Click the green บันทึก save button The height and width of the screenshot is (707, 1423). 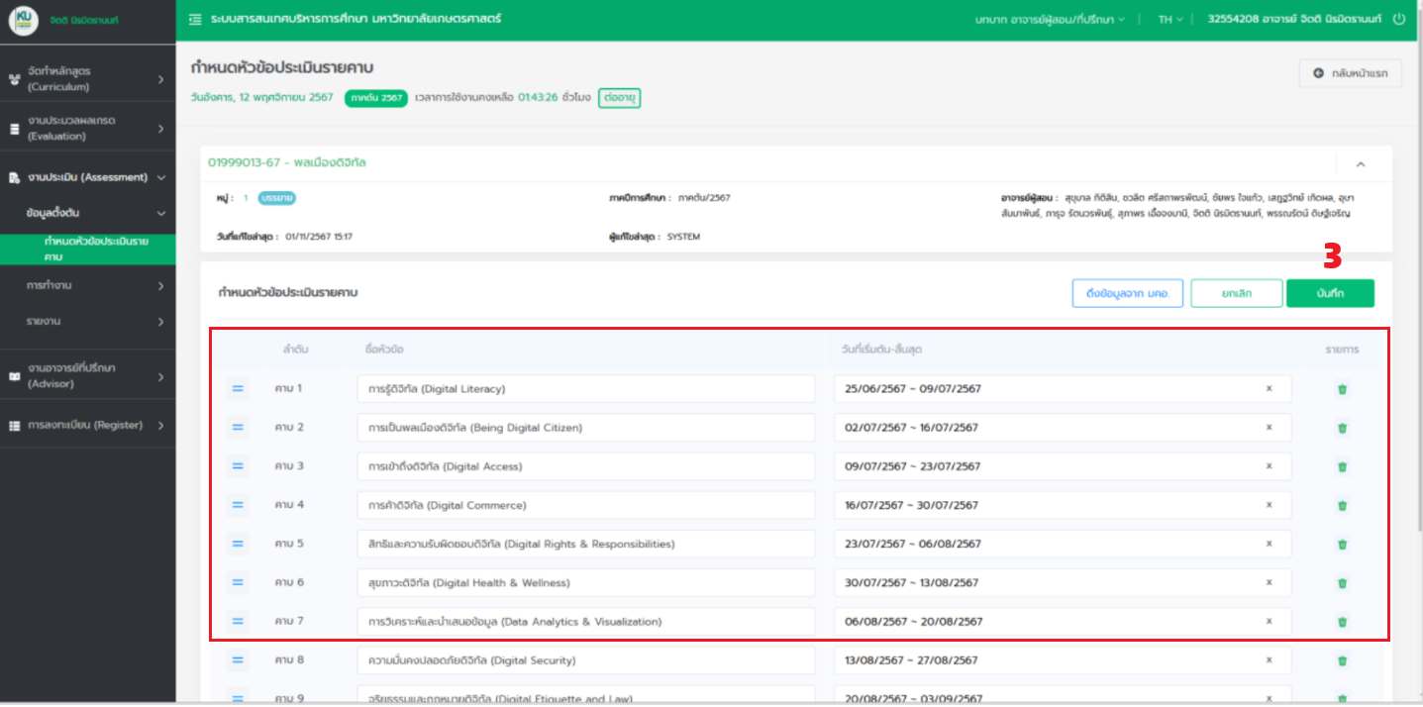click(x=1329, y=294)
